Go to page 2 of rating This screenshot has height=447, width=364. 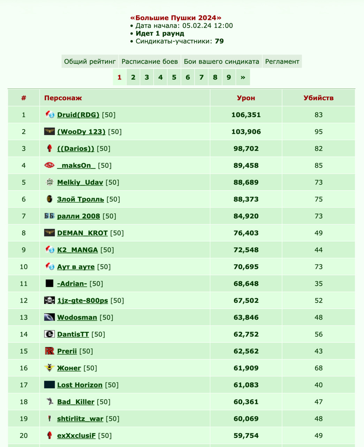(x=133, y=77)
